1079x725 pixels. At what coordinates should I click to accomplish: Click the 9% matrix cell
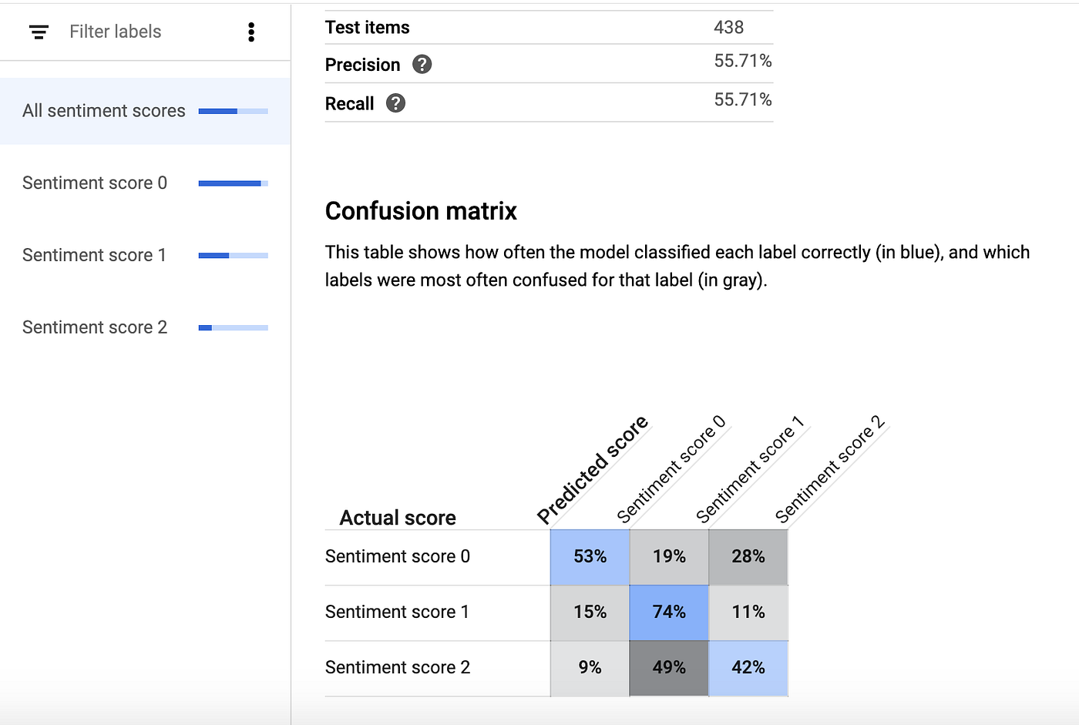(x=590, y=668)
